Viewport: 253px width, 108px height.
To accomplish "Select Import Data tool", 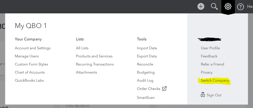I will [147, 48].
